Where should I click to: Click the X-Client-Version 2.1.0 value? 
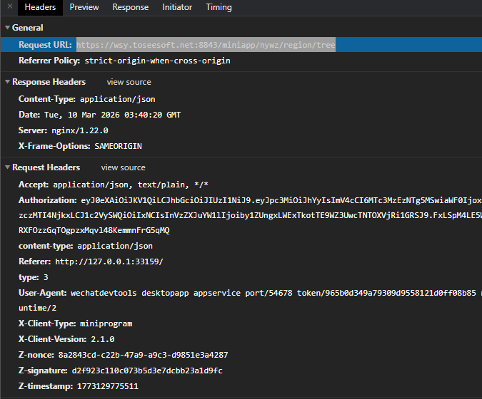103,339
